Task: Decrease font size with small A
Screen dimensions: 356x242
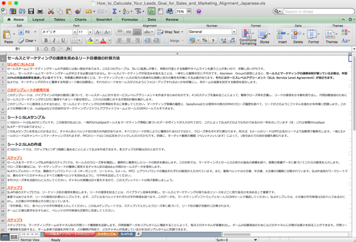Action: [x=107, y=32]
